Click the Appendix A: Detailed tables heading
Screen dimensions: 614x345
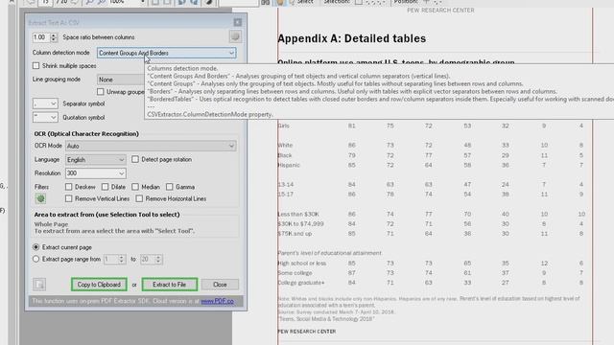point(352,38)
